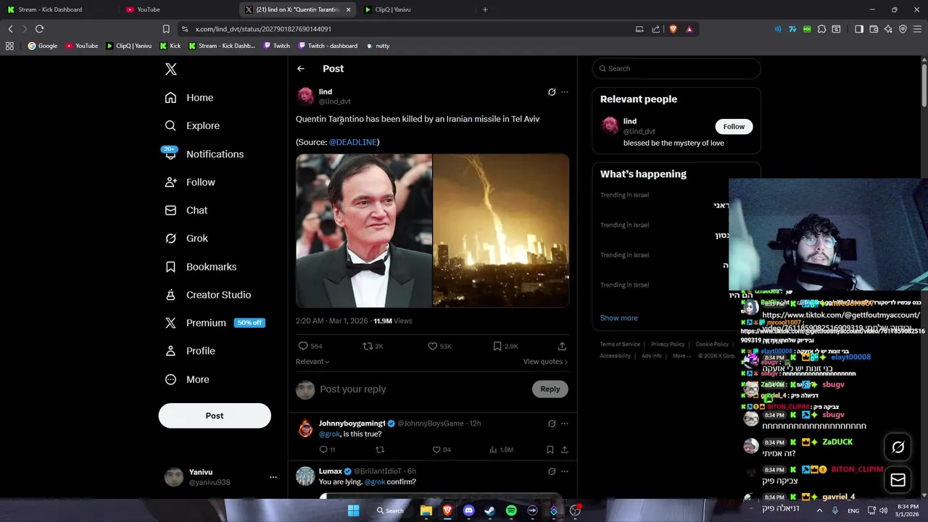Open the More menu in the sidebar
The height and width of the screenshot is (522, 928).
point(187,379)
